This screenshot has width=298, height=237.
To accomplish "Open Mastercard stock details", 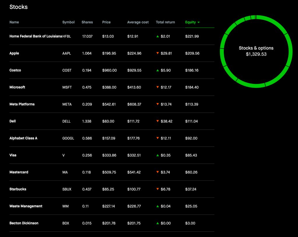I will (x=19, y=172).
